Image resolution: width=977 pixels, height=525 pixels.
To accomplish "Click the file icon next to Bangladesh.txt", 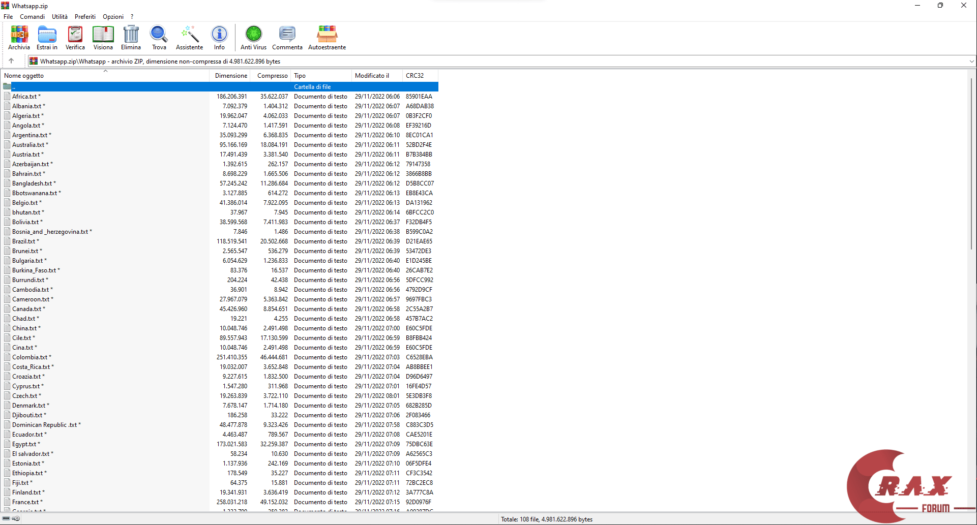I will (x=7, y=183).
